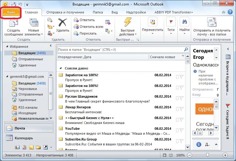Switch to Главная ribbon tab
The width and height of the screenshot is (236, 161).
coord(31,12)
